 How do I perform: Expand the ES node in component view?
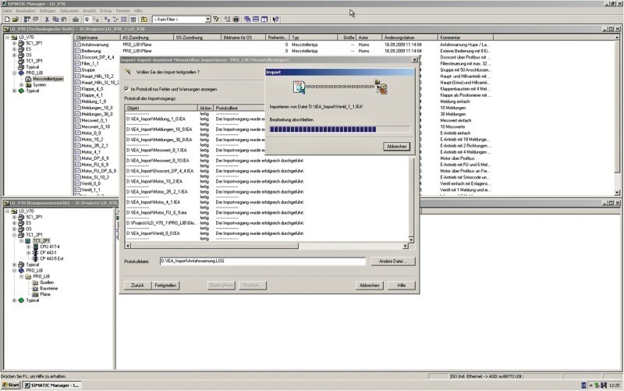click(x=14, y=222)
